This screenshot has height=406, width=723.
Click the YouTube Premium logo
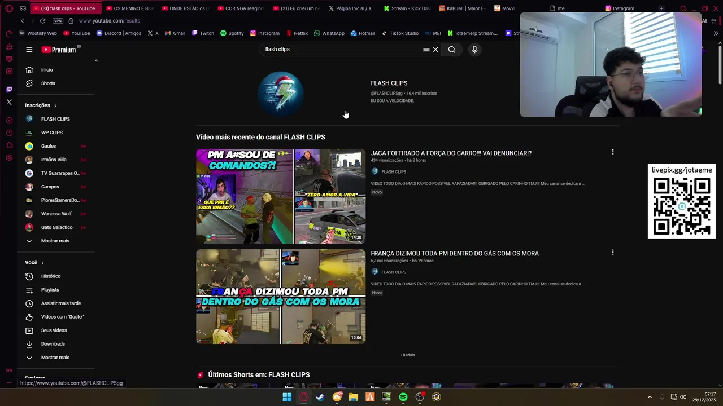pyautogui.click(x=59, y=50)
